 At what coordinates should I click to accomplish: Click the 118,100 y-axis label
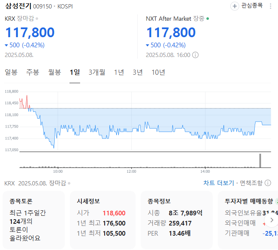[x=11, y=115]
